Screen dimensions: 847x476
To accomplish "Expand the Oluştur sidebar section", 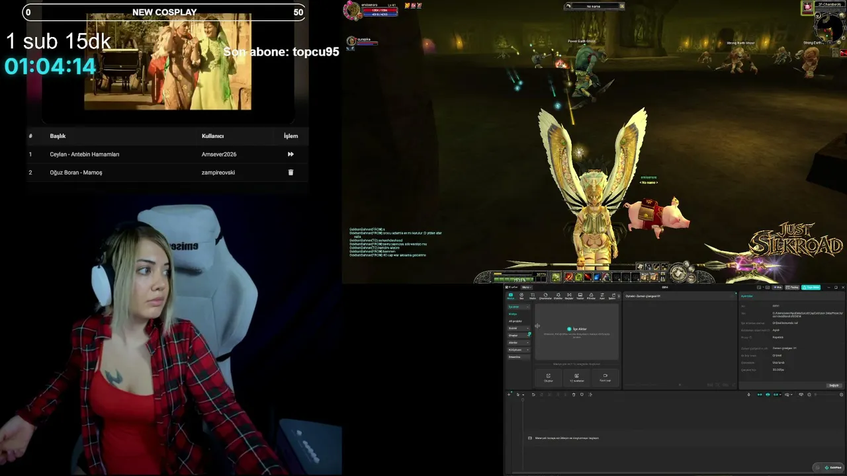I will tap(519, 335).
